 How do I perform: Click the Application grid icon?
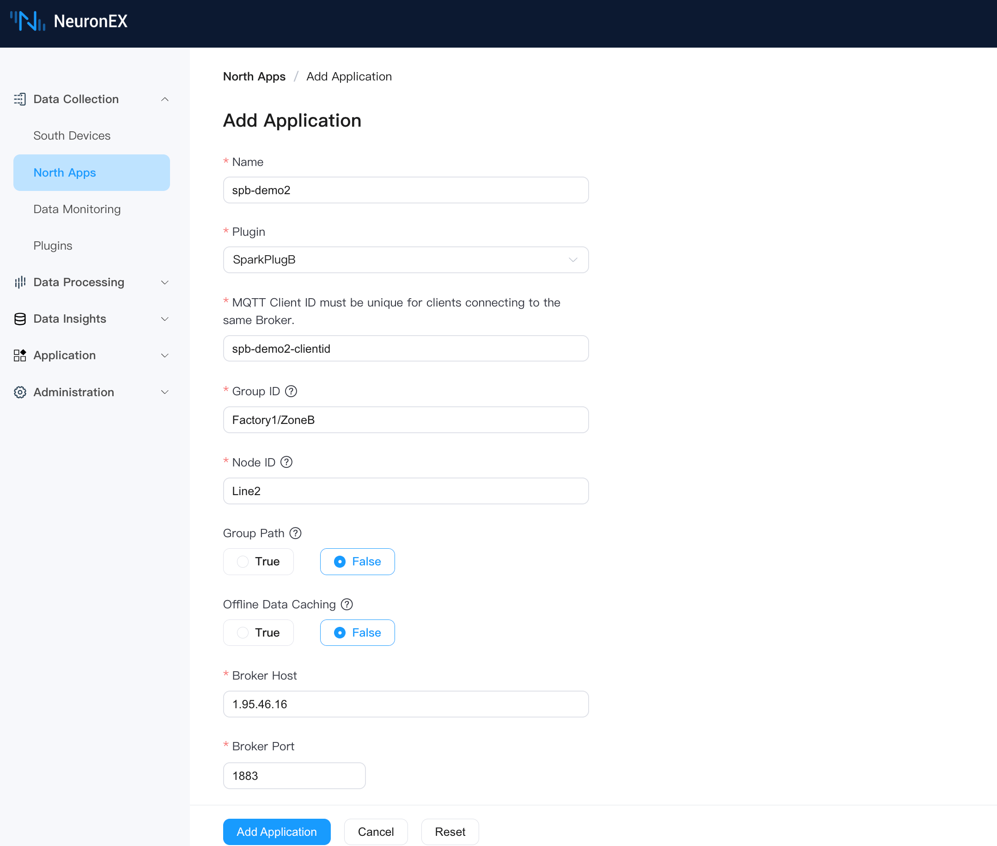click(x=20, y=356)
